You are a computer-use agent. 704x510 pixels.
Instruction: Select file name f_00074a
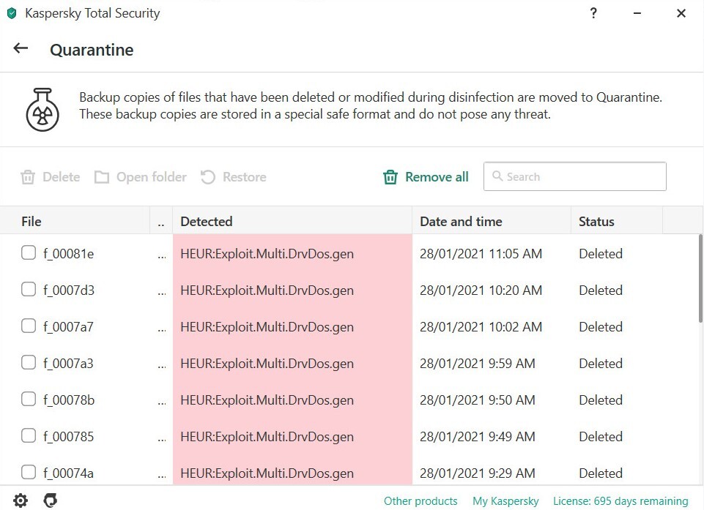[68, 473]
